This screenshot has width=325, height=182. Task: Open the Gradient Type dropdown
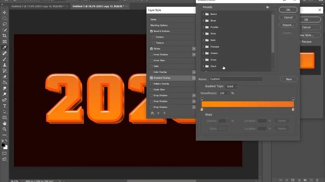tap(232, 86)
